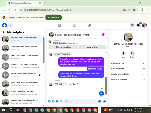Open Chrome three-dot menu
The width and height of the screenshot is (151, 113).
click(148, 10)
